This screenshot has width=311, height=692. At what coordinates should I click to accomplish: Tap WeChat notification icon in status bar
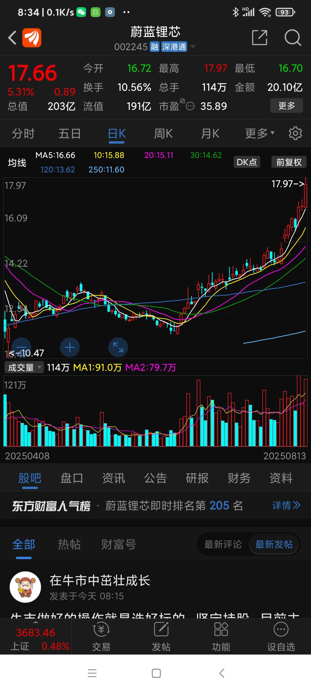pyautogui.click(x=81, y=12)
